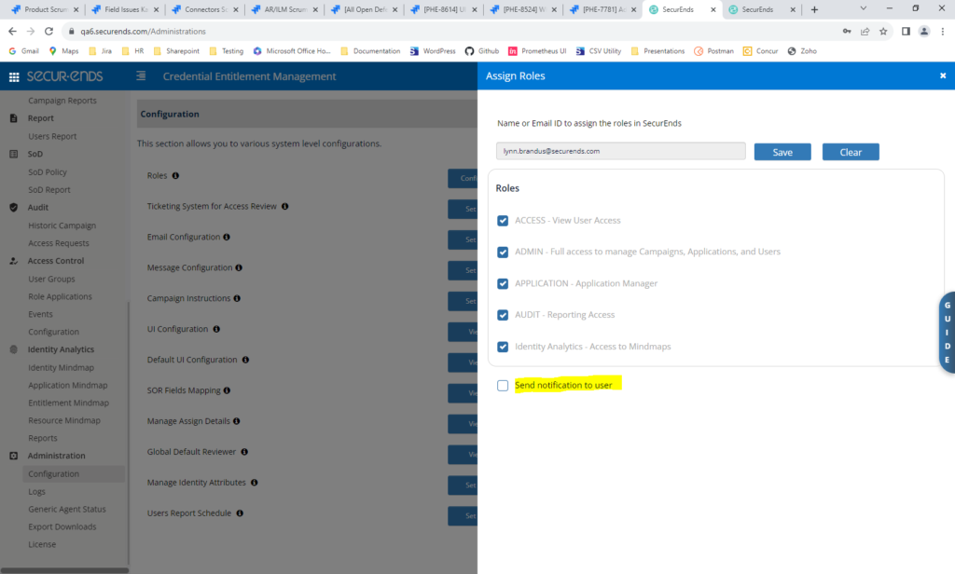Reload the page with browser refresh icon
The image size is (955, 574).
pos(48,31)
